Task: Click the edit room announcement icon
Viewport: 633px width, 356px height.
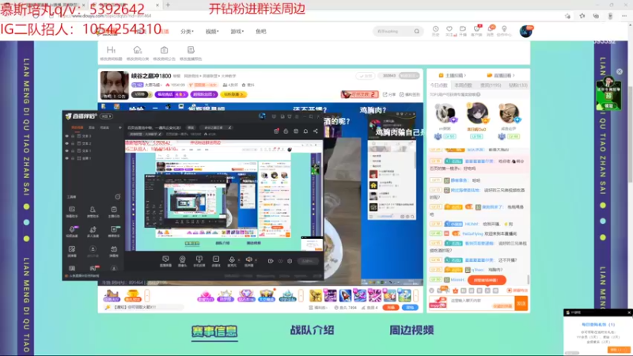Action: (165, 50)
